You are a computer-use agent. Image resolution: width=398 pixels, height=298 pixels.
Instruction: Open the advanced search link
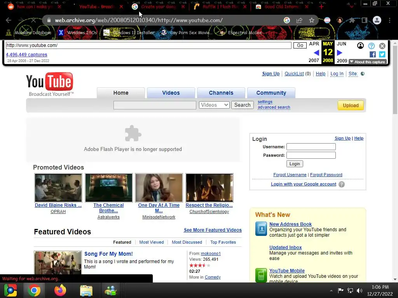(x=274, y=107)
